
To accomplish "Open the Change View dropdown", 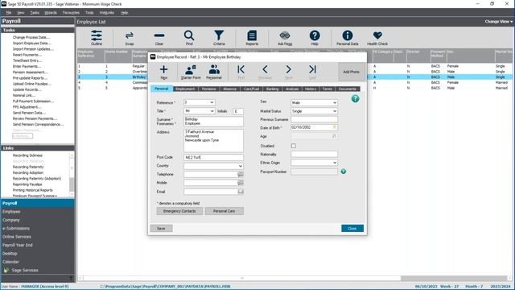I will pyautogui.click(x=498, y=22).
